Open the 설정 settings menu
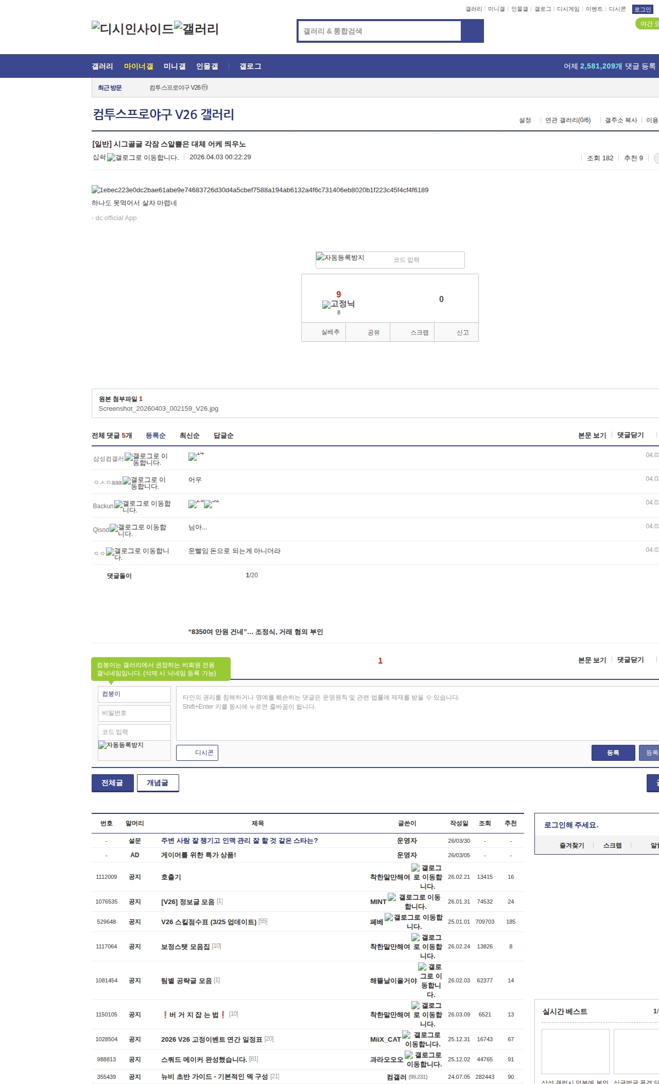Screen dimensions: 659x1084 coord(525,120)
